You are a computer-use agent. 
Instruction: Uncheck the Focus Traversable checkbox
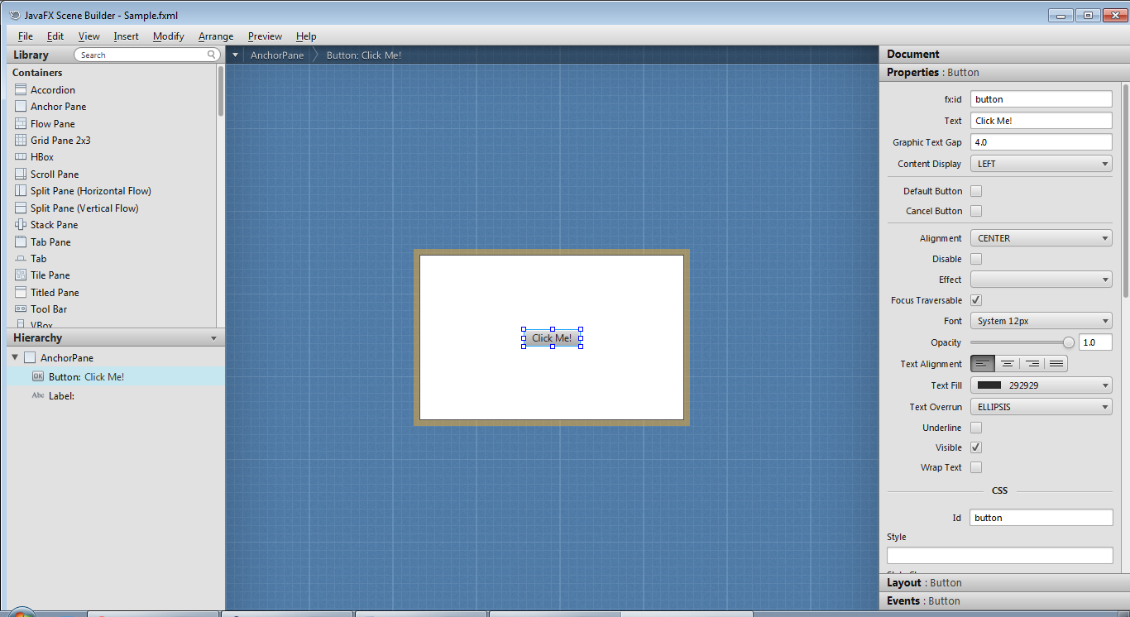pyautogui.click(x=976, y=300)
